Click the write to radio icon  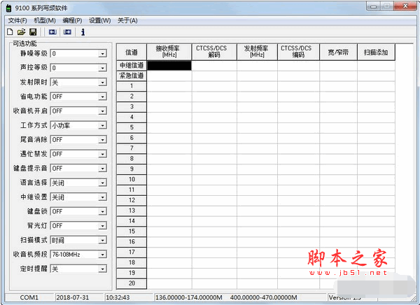pyautogui.click(x=67, y=32)
